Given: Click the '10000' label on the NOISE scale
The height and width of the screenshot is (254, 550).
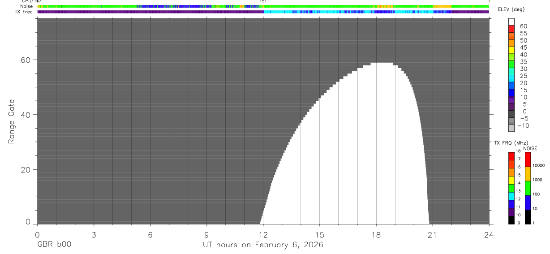Looking at the screenshot, I should point(538,166).
